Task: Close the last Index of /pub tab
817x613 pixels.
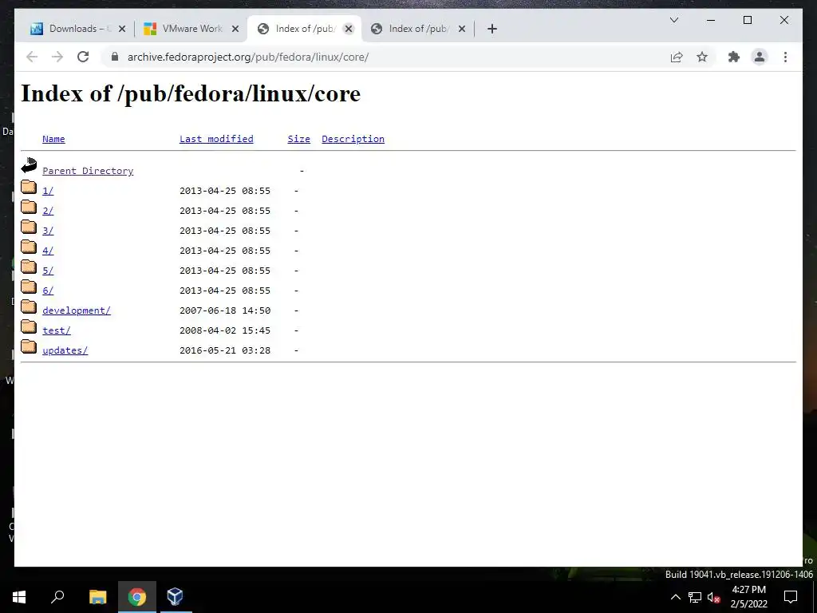Action: click(462, 29)
